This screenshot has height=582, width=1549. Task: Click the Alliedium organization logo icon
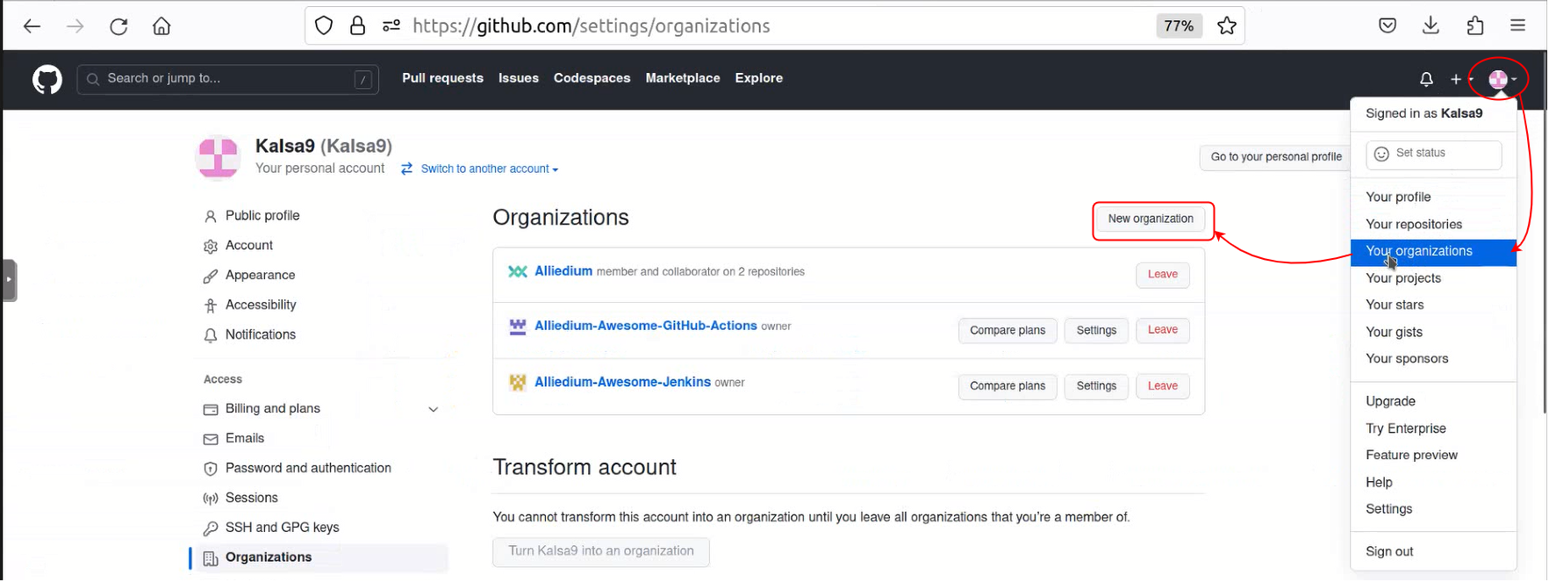tap(518, 271)
